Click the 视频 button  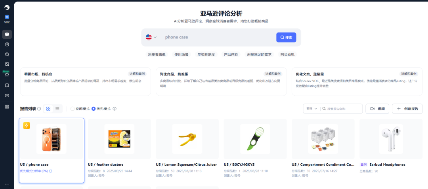(x=377, y=109)
